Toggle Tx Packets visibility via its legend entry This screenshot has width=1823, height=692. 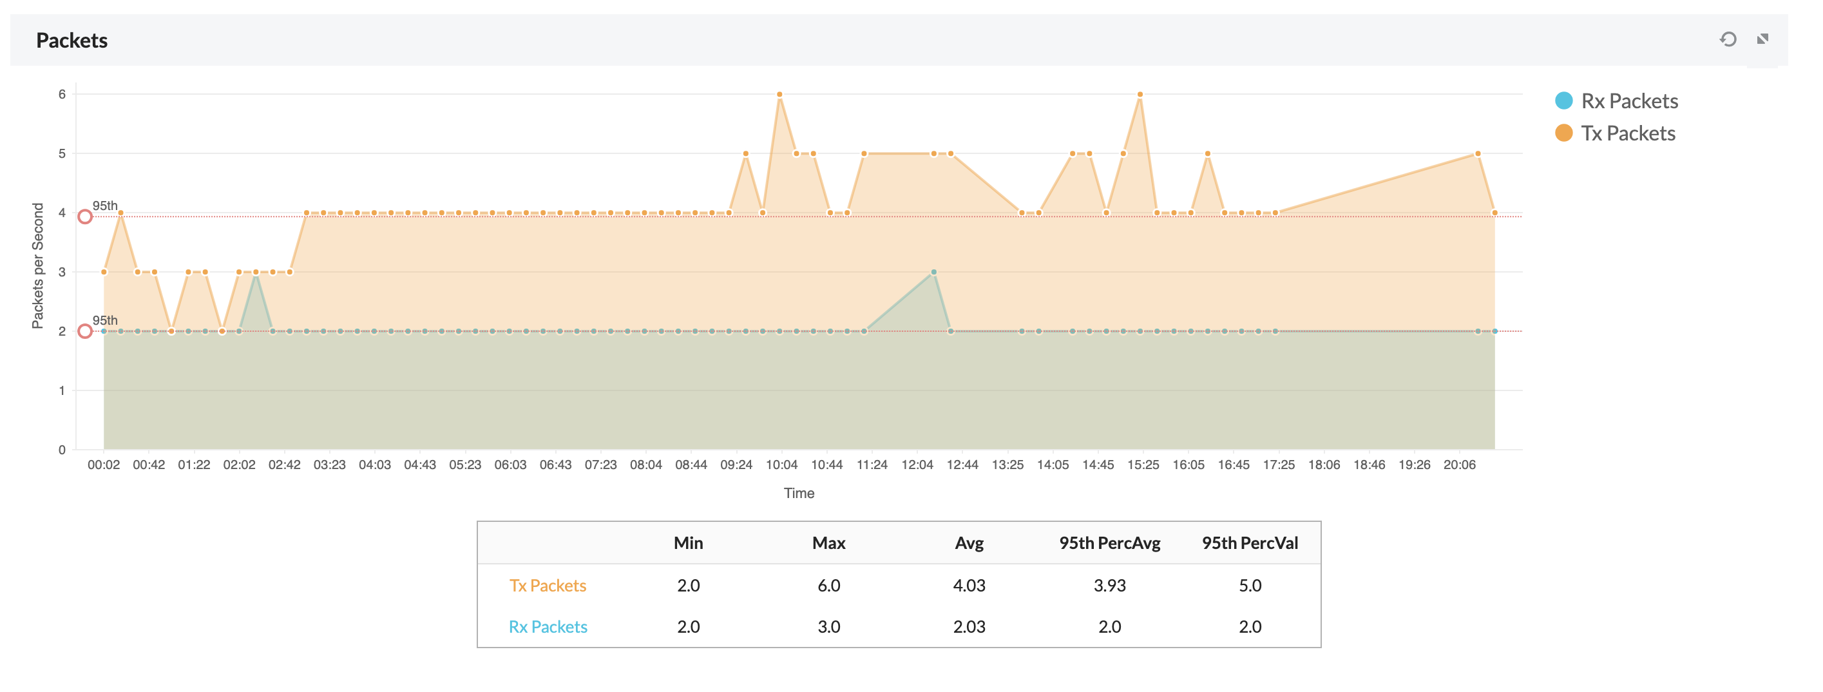click(x=1627, y=133)
